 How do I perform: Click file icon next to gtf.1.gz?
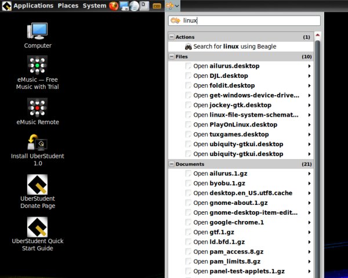[x=188, y=232]
